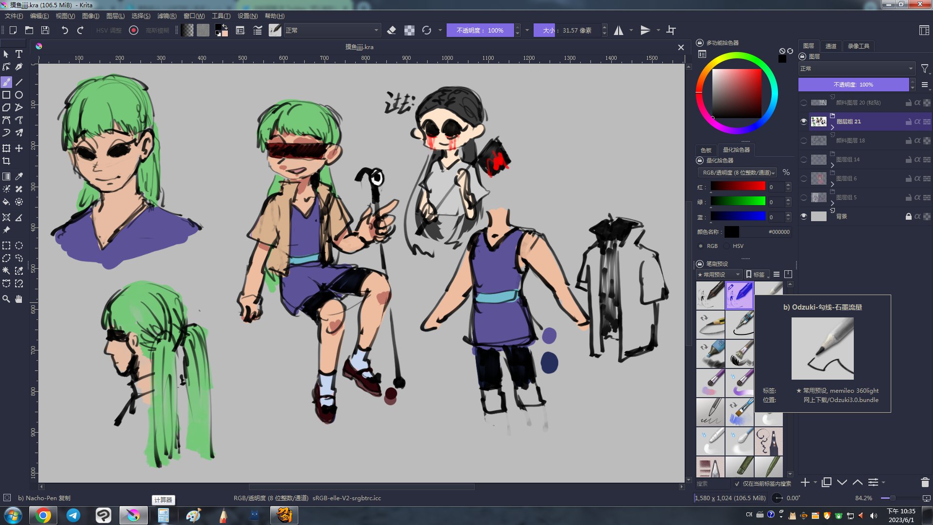Viewport: 933px width, 525px height.
Task: Toggle eraser mode in top toolbar
Action: [391, 30]
